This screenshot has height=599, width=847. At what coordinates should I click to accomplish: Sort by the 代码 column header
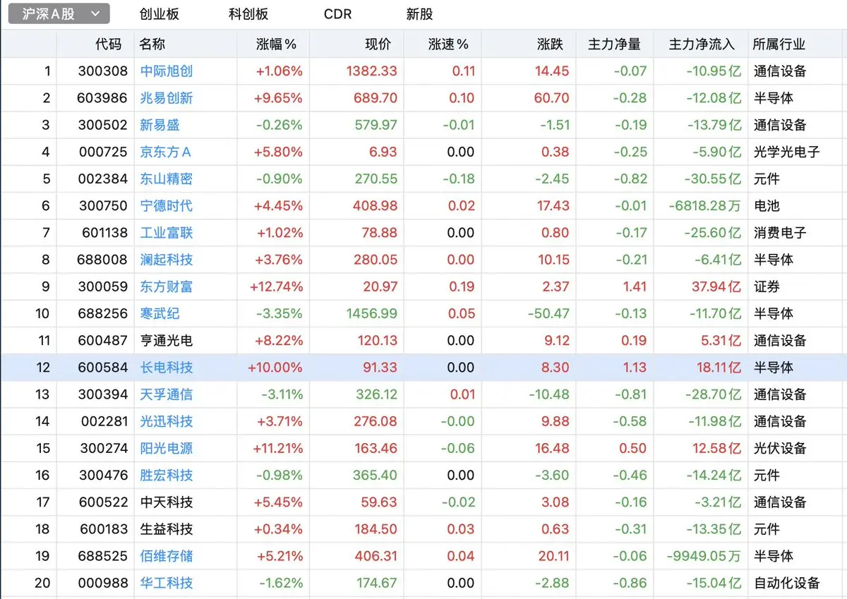[x=108, y=44]
